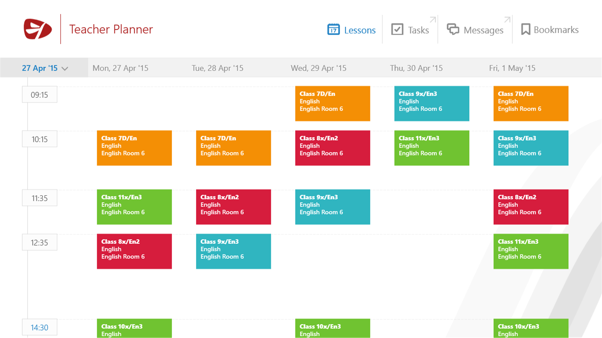Open Thursday 10:15 Class 11x/En3 lesson
The height and width of the screenshot is (338, 602).
pos(431,148)
